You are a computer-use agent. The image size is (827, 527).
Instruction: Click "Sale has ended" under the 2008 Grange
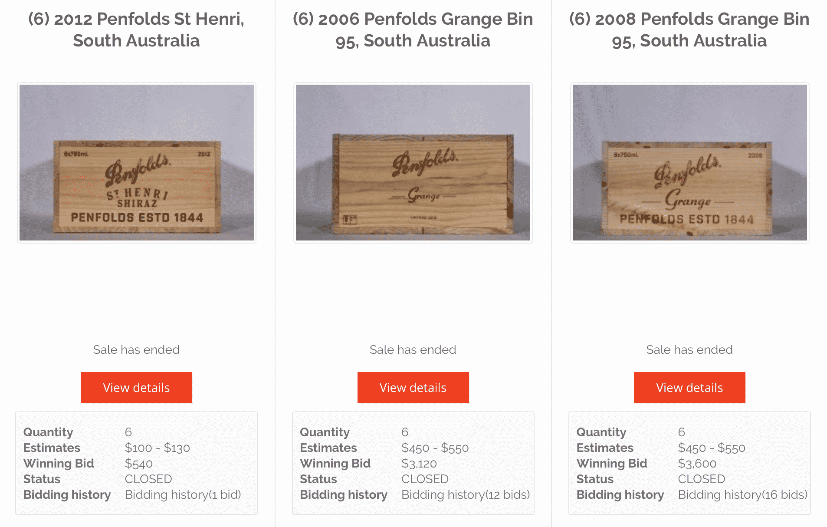click(x=689, y=350)
